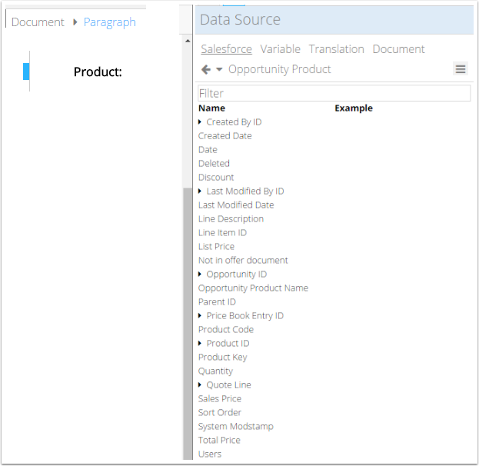
Task: Expand the Quote Line node
Action: tap(201, 385)
